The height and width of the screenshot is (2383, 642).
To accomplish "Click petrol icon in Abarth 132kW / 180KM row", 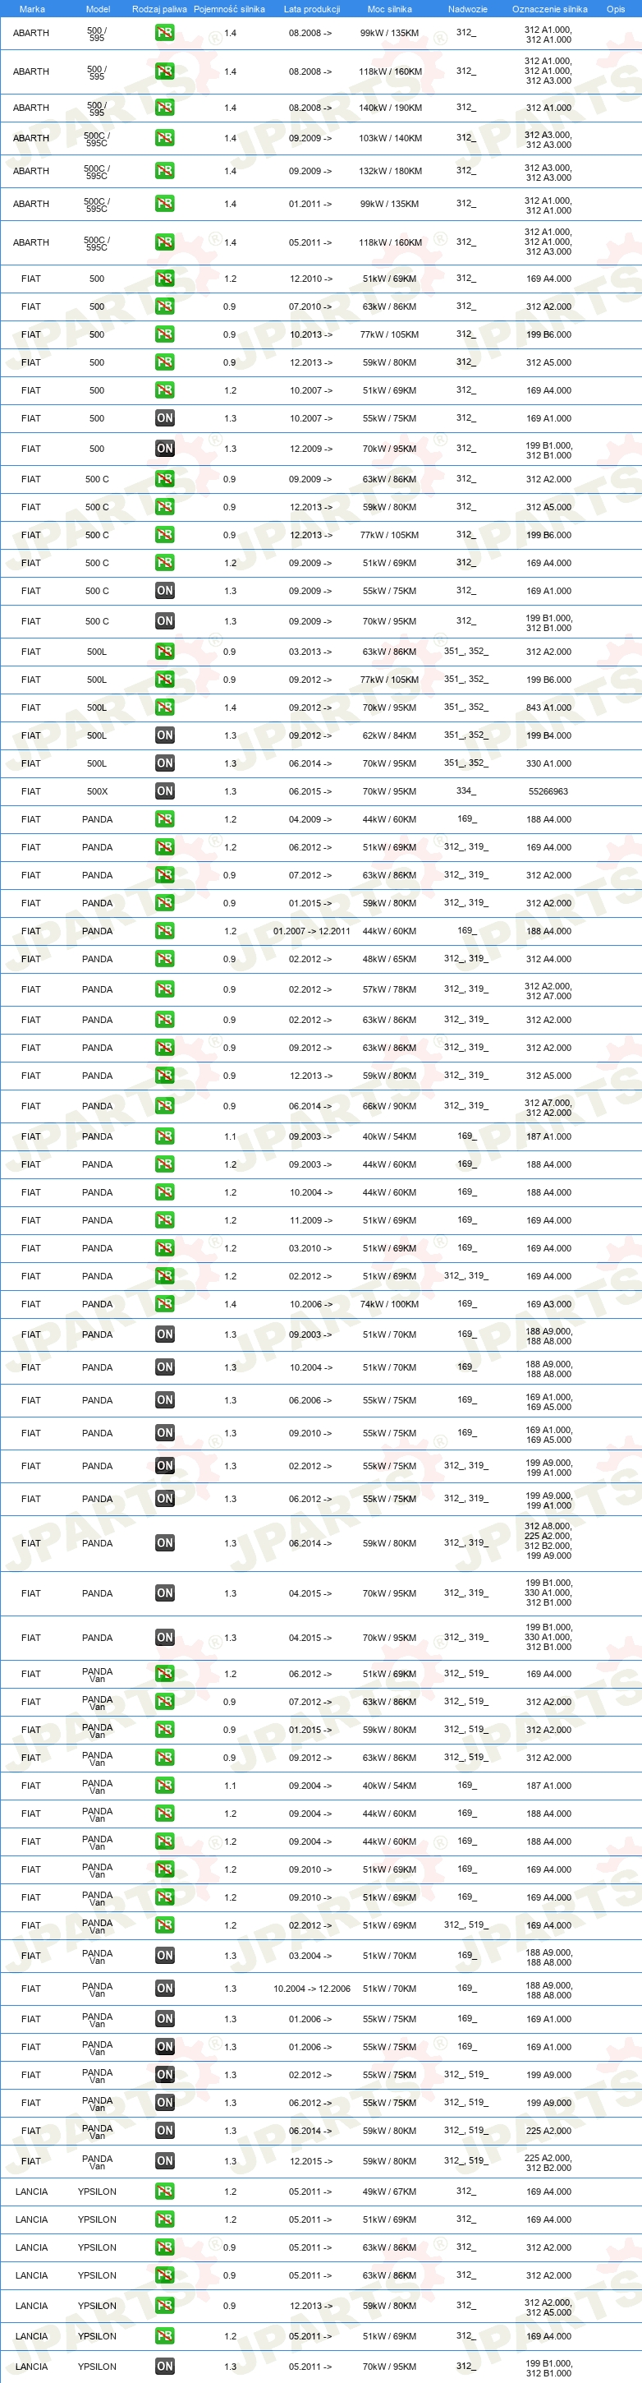I will (164, 171).
